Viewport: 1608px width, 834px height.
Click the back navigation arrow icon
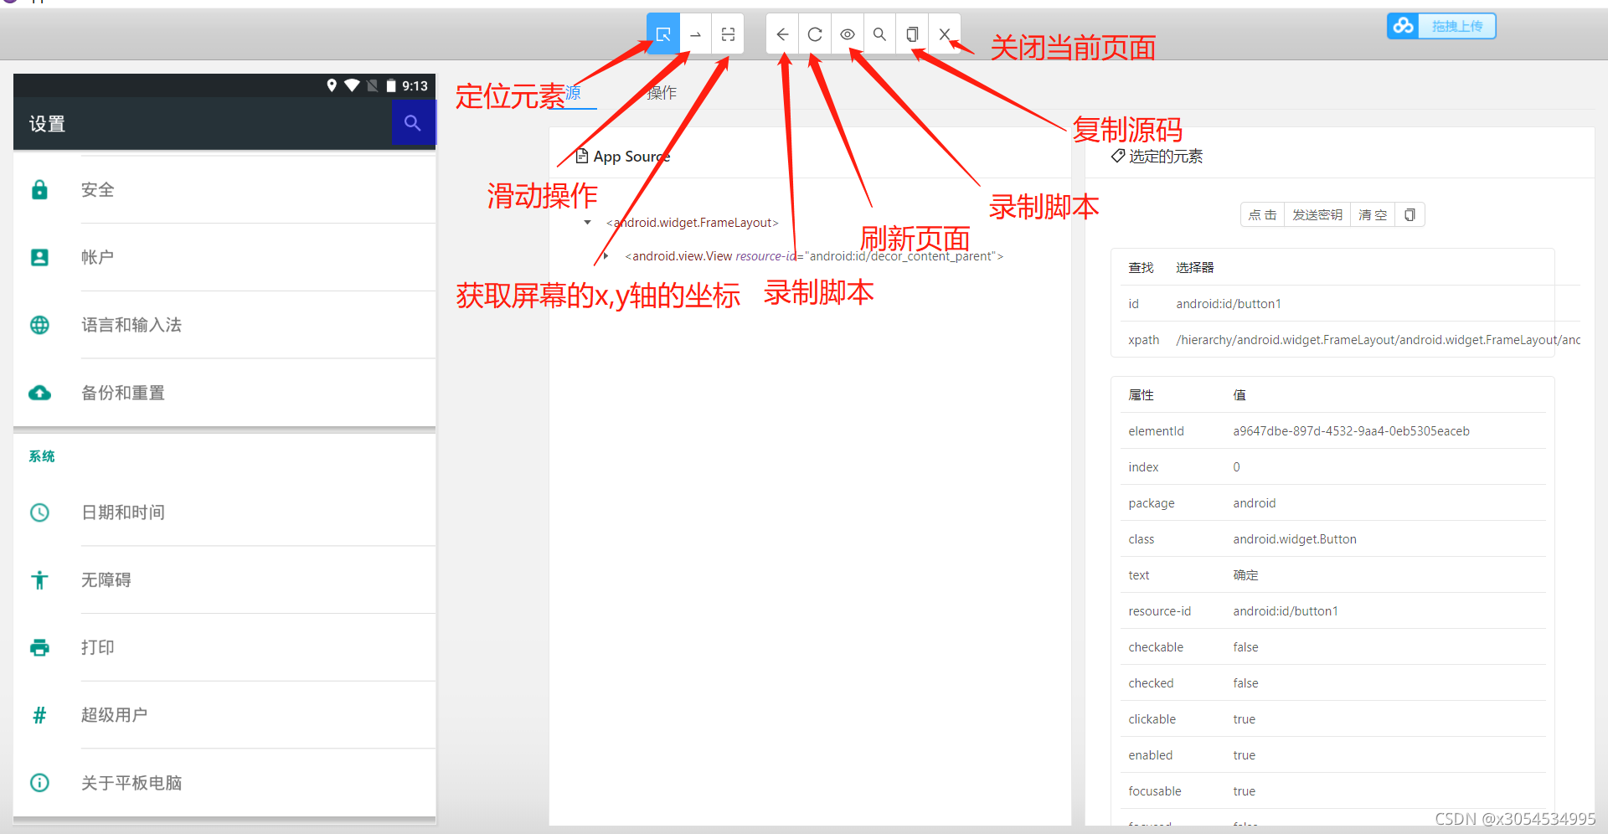click(782, 33)
